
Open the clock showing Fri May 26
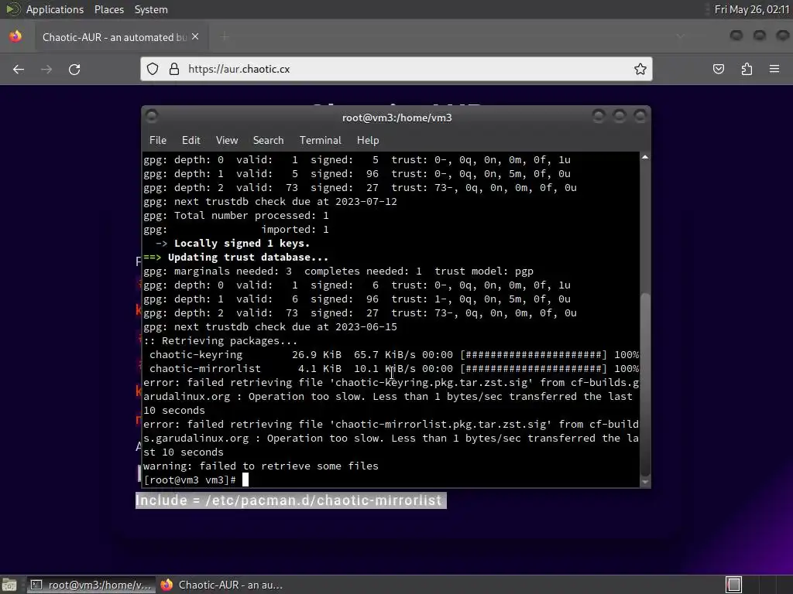(x=751, y=9)
